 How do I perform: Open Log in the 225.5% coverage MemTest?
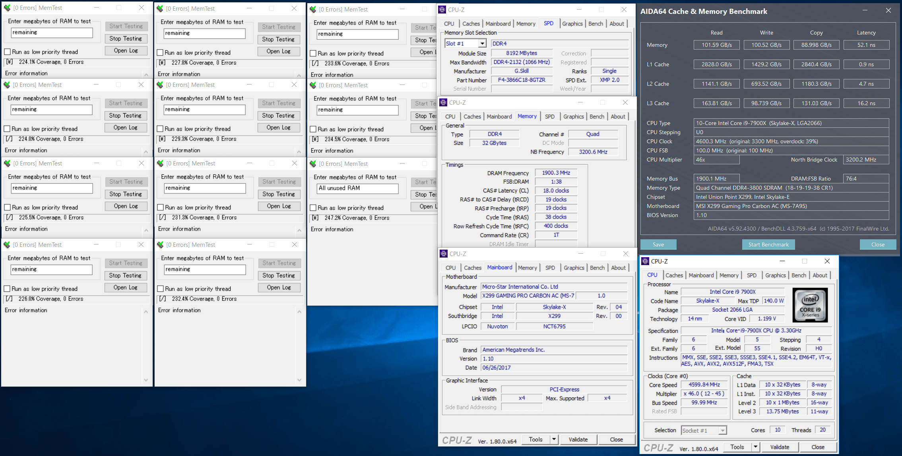[126, 206]
